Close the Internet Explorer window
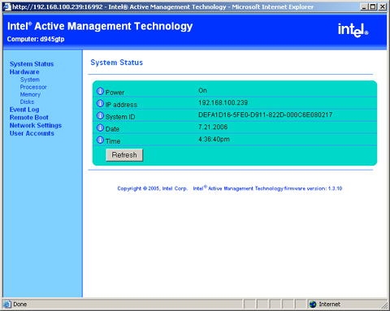390x311 pixels. coord(383,6)
